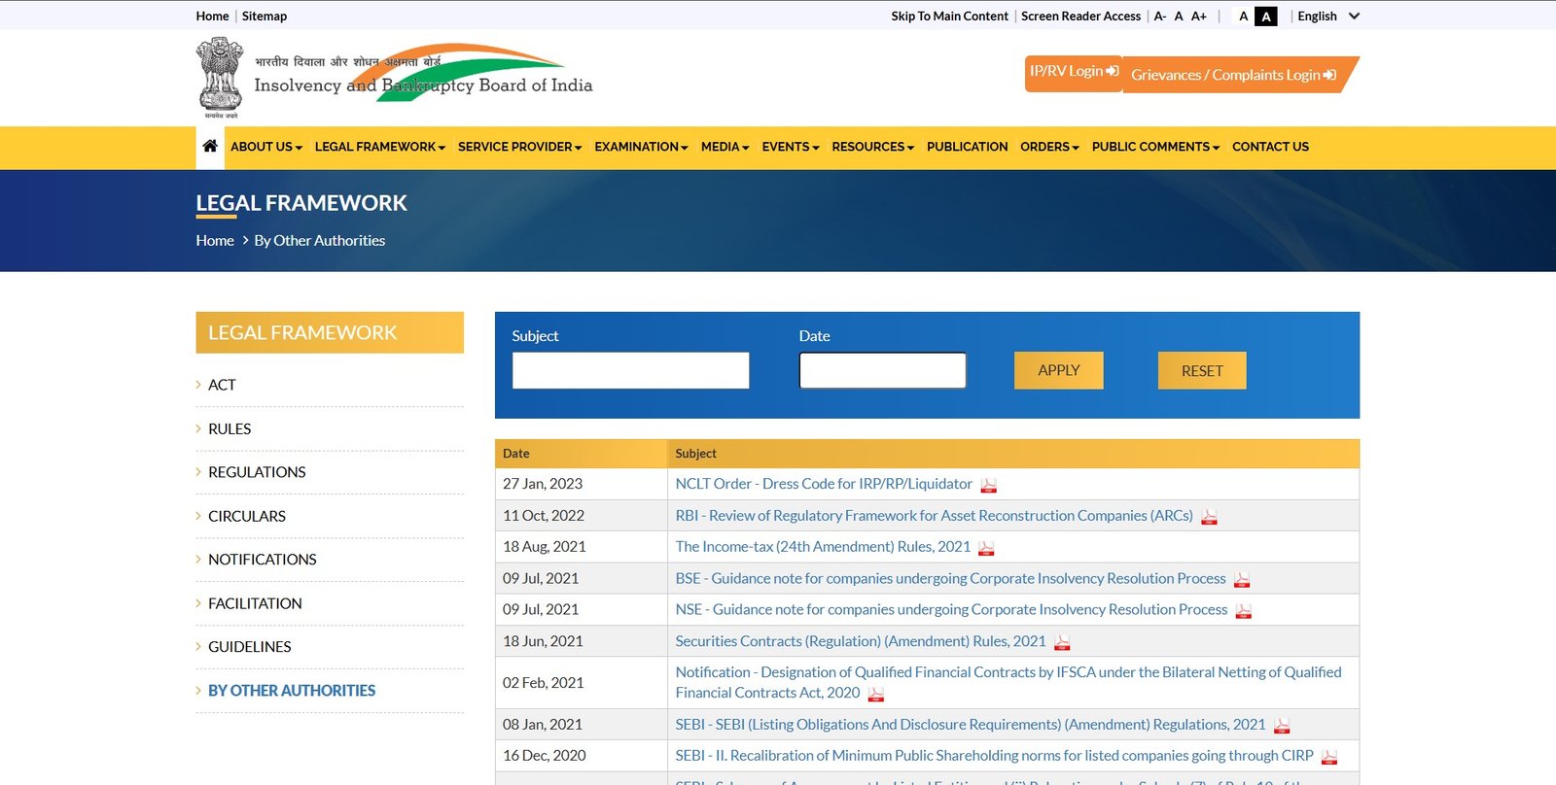Open PDF icon for BSE guidance note
Image resolution: width=1556 pixels, height=785 pixels.
point(1242,580)
